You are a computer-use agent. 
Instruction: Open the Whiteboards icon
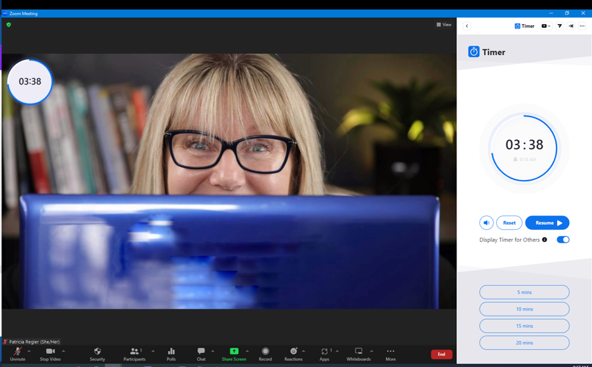358,351
